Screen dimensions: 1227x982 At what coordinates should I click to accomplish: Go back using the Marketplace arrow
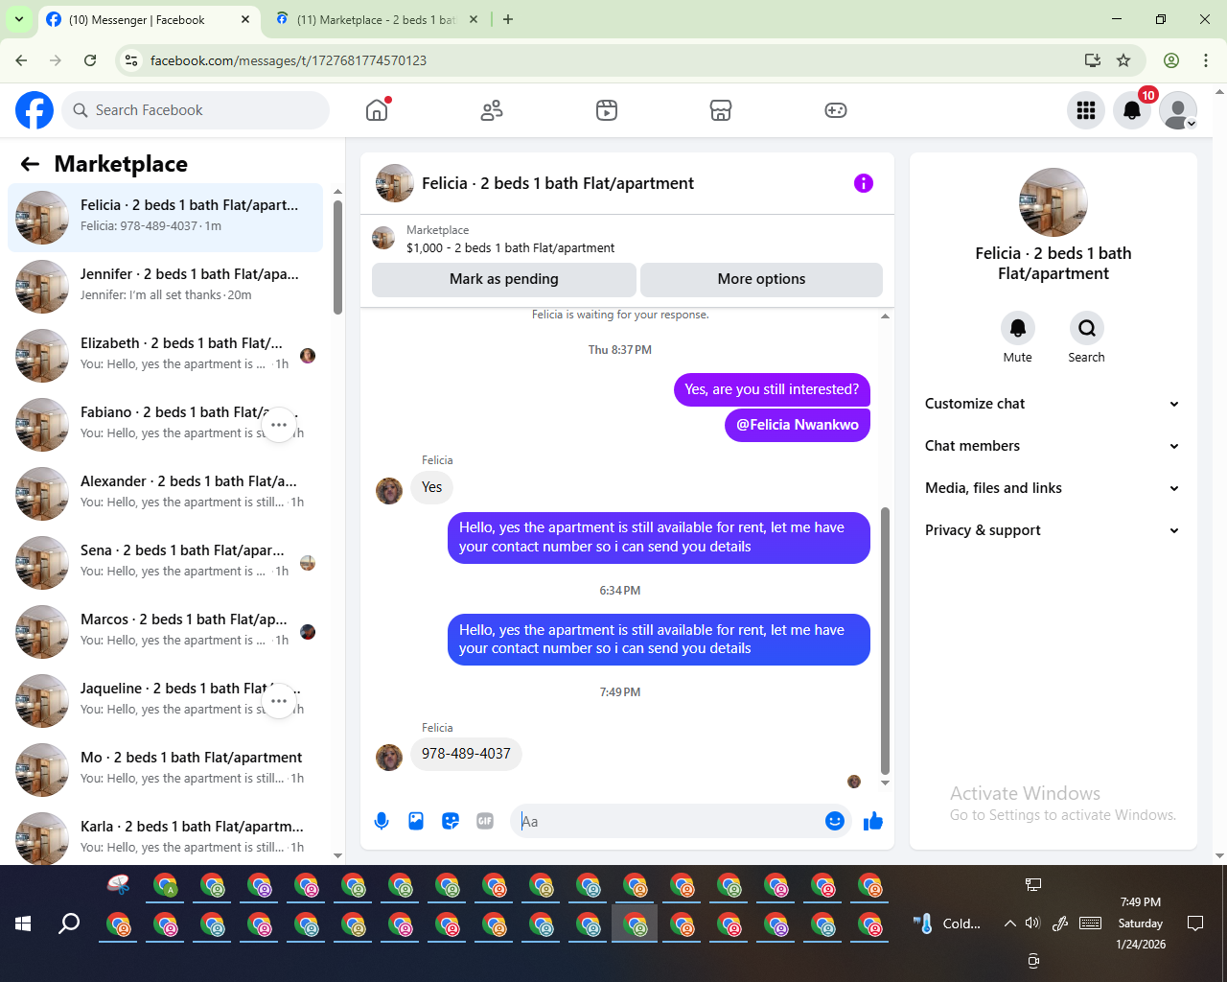30,164
